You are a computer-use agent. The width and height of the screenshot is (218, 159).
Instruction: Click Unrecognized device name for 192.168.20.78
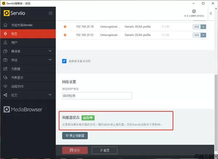point(110,27)
